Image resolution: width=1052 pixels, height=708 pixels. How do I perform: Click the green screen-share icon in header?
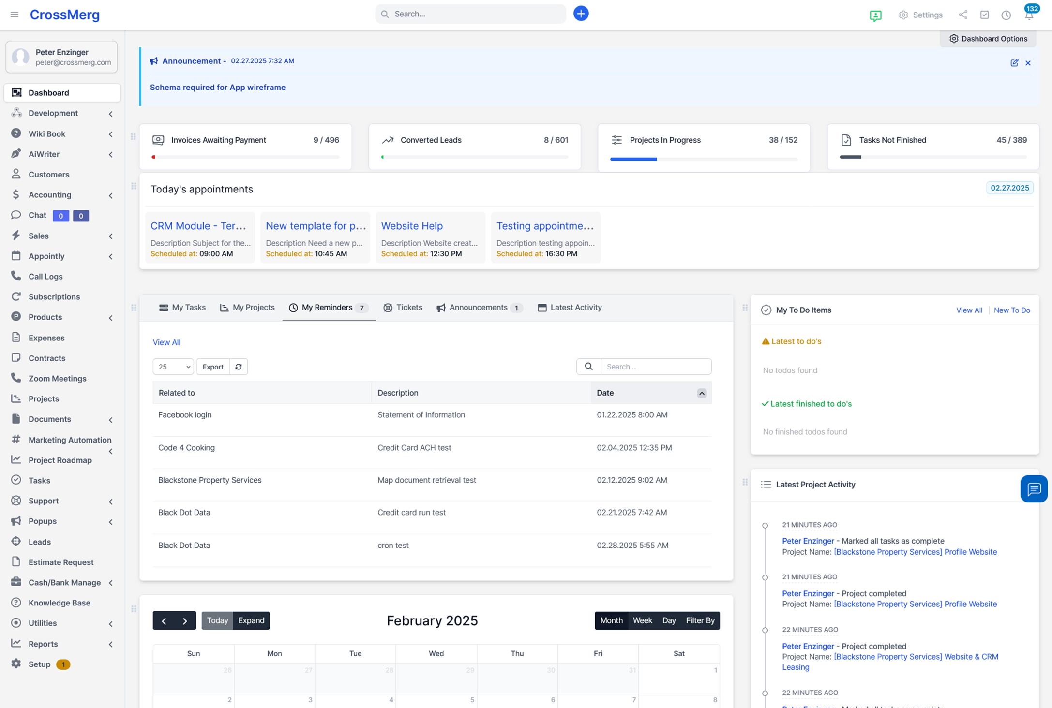pyautogui.click(x=875, y=15)
